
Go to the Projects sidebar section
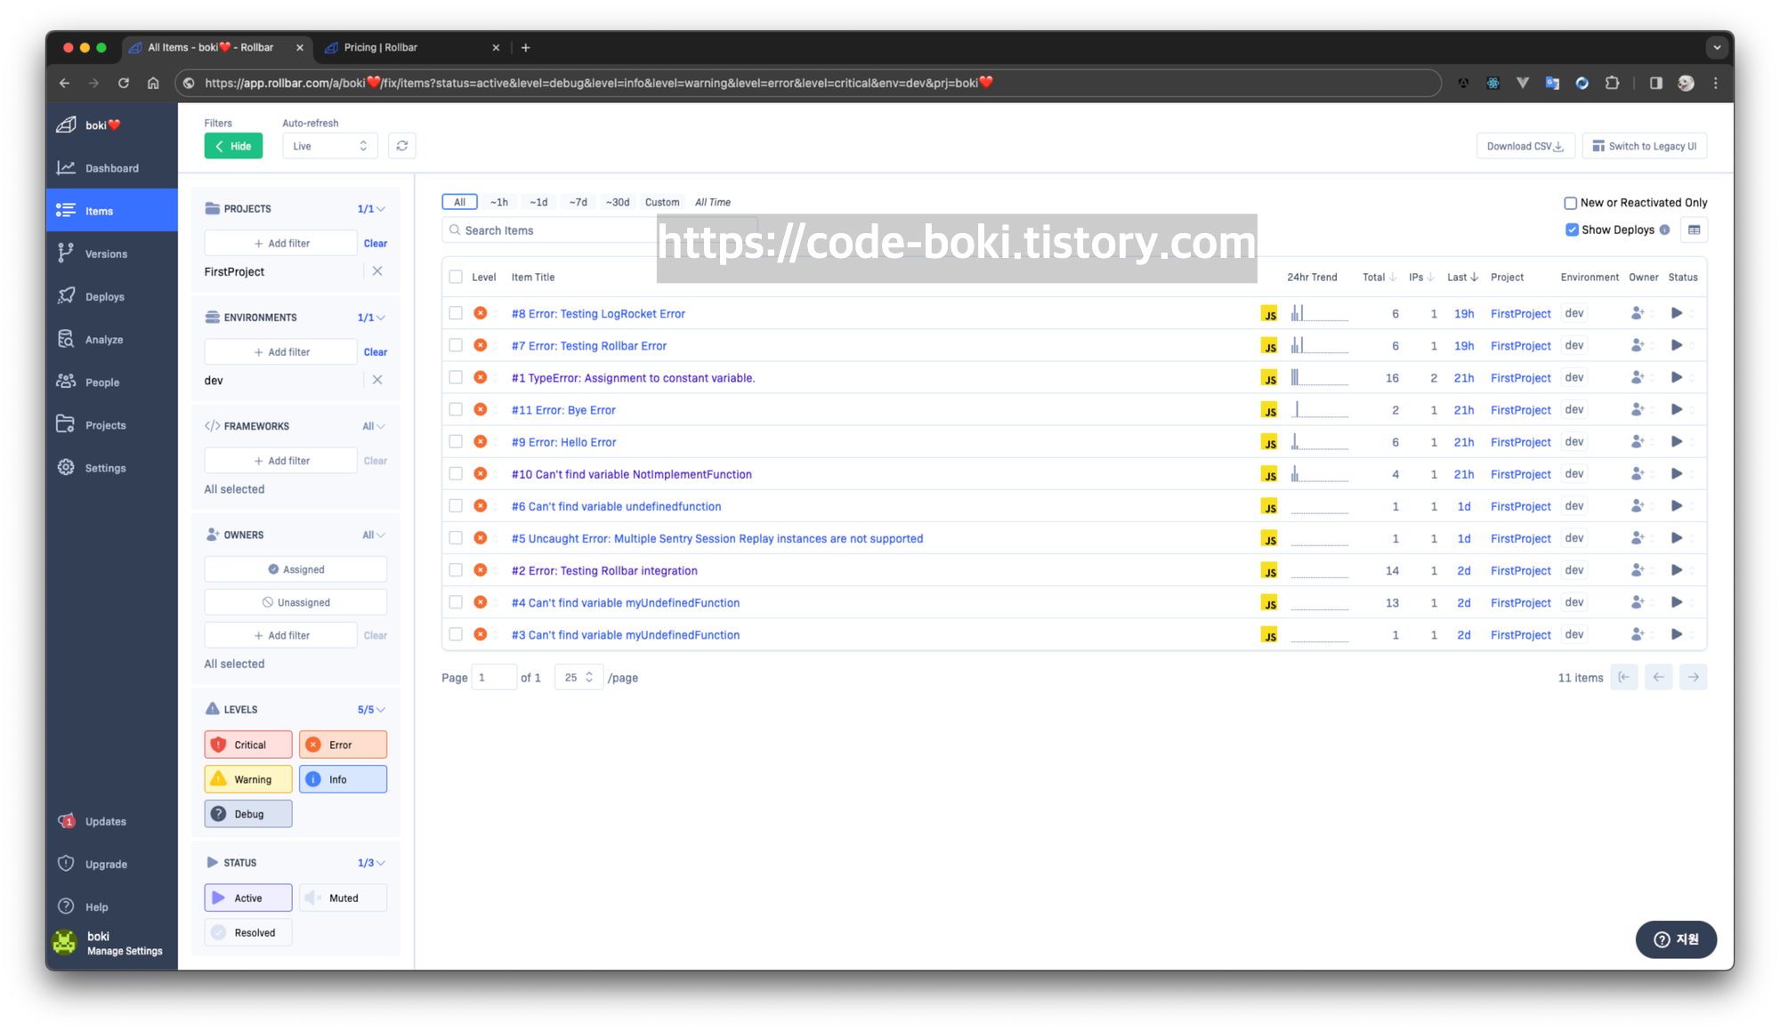105,425
